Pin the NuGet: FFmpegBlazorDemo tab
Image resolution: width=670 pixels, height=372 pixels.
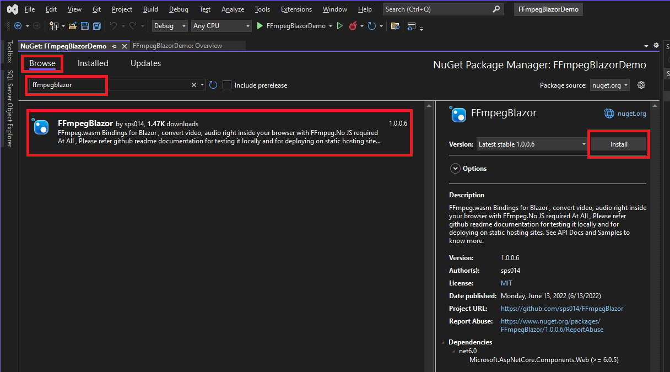point(114,46)
